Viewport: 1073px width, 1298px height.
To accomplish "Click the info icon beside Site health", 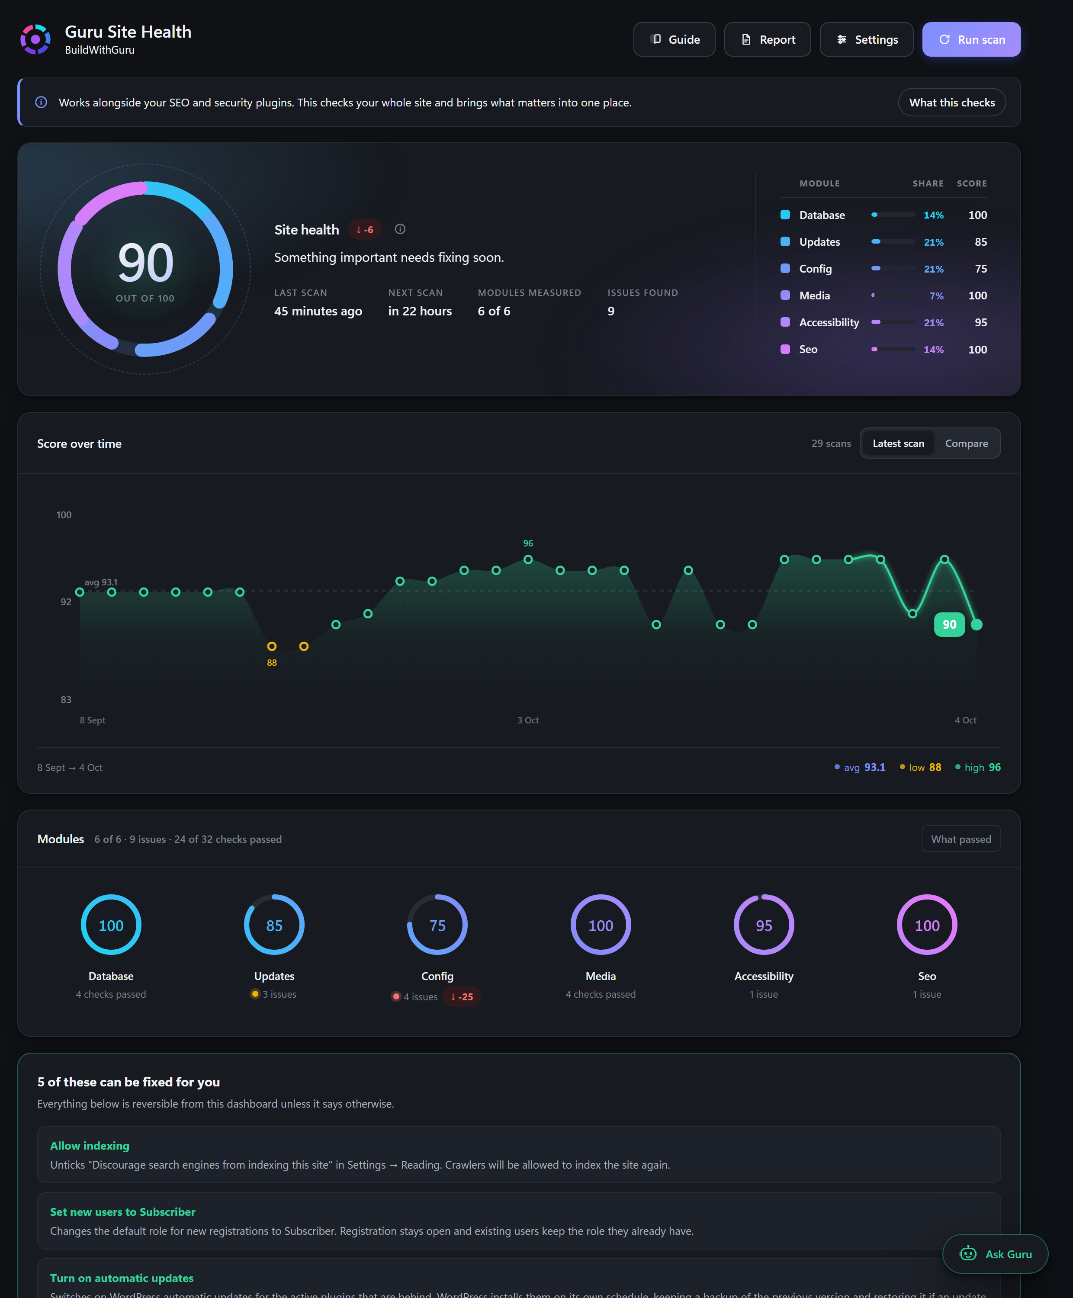I will [x=401, y=229].
